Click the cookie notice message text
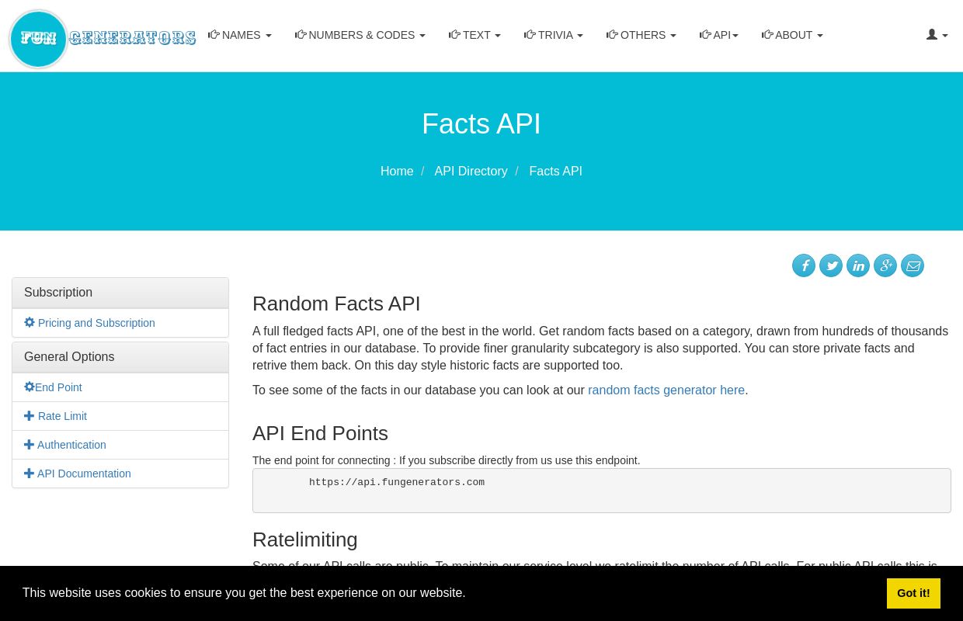This screenshot has height=621, width=963. (244, 593)
